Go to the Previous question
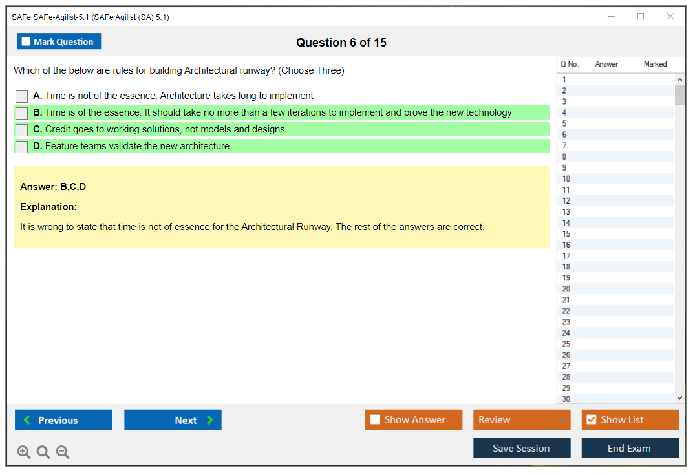 point(63,420)
